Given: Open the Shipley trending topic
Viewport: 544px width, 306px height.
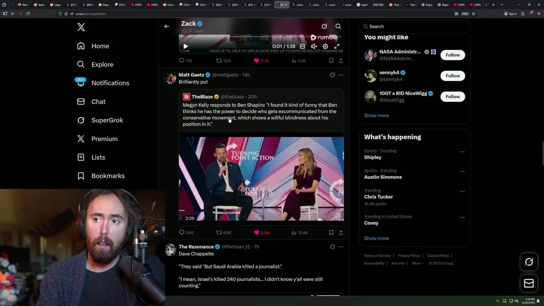Looking at the screenshot, I should coord(373,157).
